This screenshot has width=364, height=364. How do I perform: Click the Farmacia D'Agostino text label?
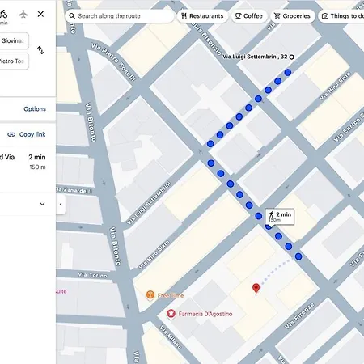point(205,314)
